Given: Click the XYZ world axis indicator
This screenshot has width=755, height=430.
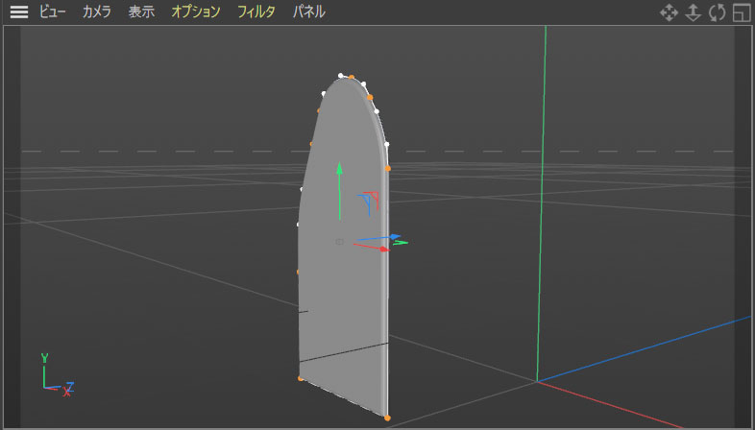Looking at the screenshot, I should click(56, 377).
